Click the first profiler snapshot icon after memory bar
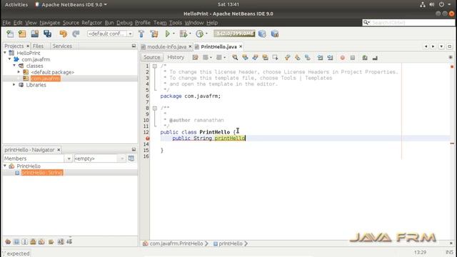This screenshot has width=457, height=257. [262, 34]
